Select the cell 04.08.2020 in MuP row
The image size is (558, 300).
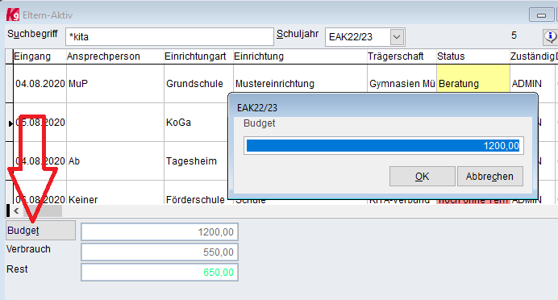pos(40,84)
